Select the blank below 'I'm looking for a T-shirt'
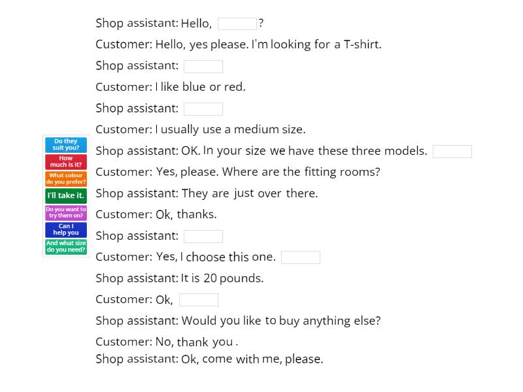This screenshot has width=523, height=392. click(203, 66)
